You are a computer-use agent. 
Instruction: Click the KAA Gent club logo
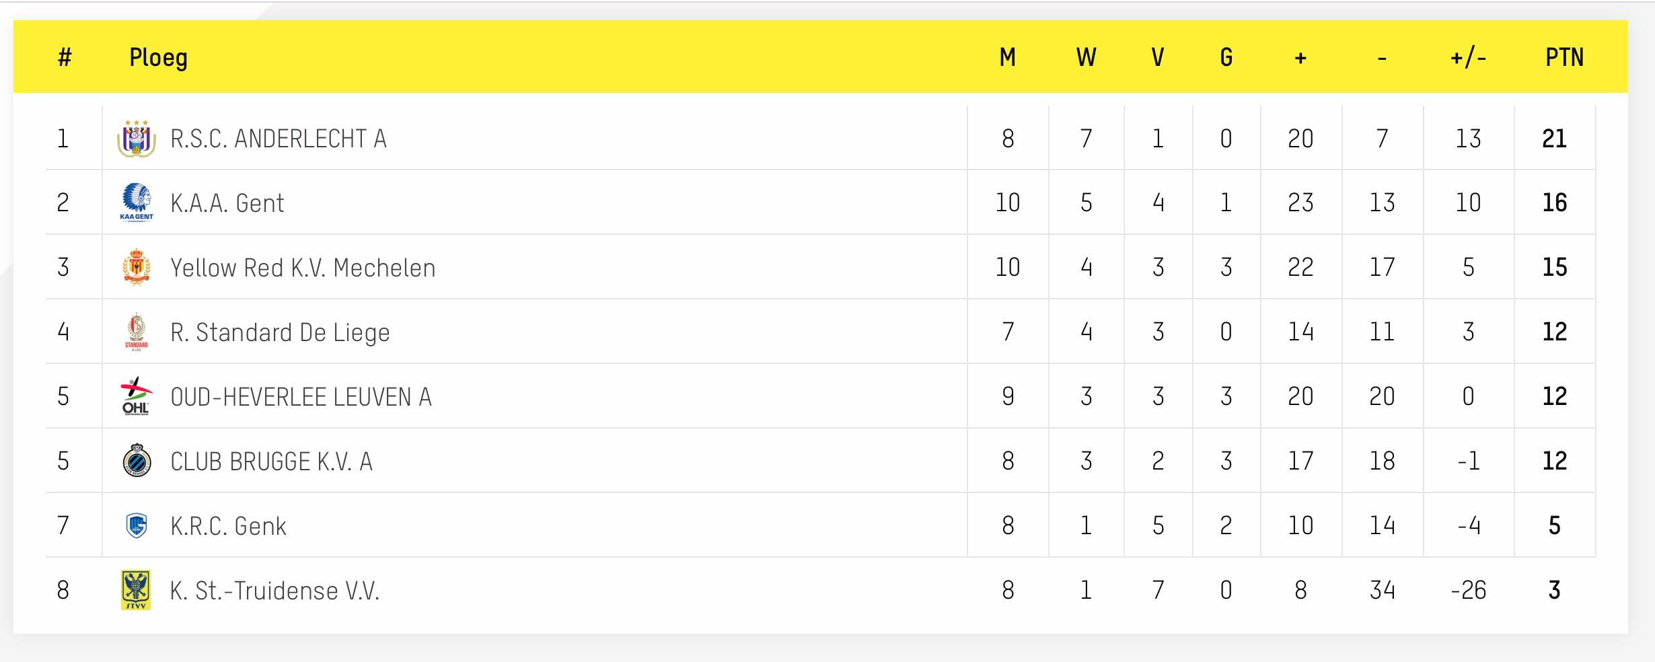coord(137,203)
